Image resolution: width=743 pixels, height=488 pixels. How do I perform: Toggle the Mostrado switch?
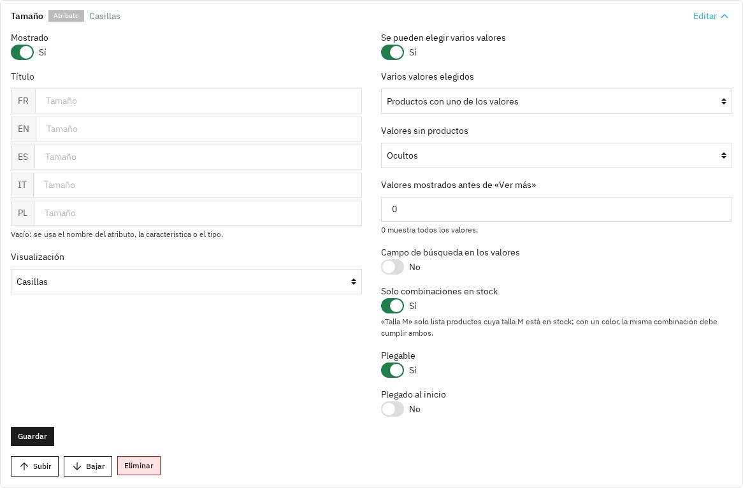22,53
